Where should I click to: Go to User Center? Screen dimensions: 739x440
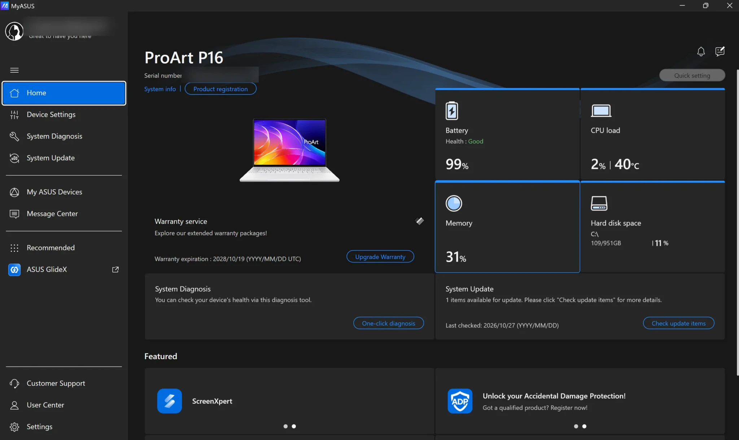click(x=64, y=405)
